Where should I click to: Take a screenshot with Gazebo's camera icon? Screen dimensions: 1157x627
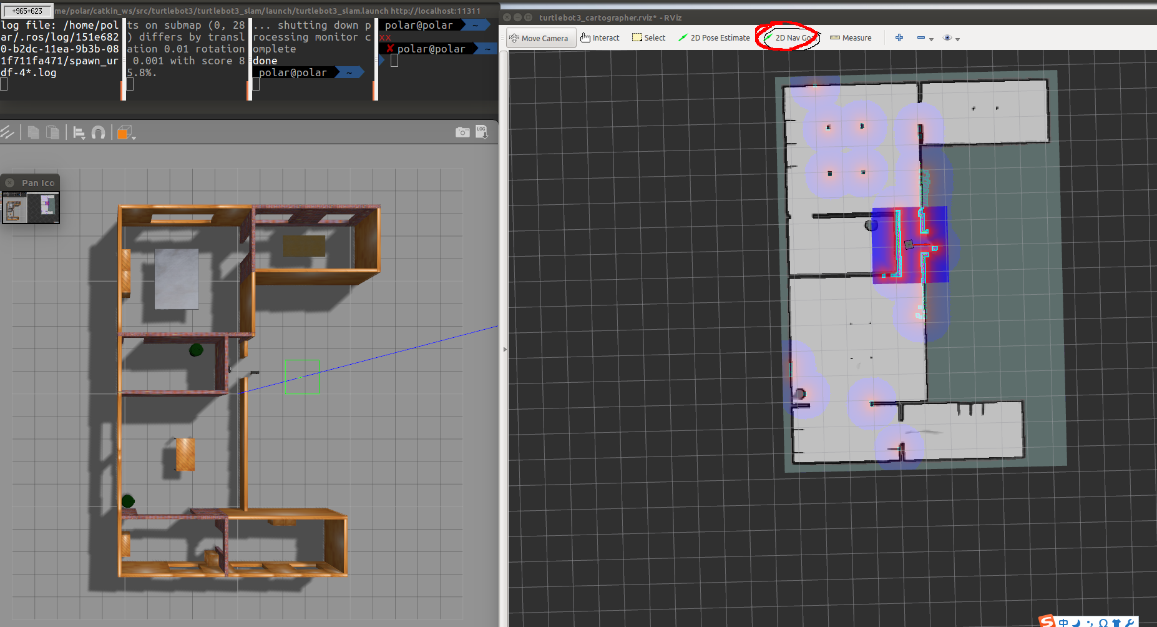462,132
